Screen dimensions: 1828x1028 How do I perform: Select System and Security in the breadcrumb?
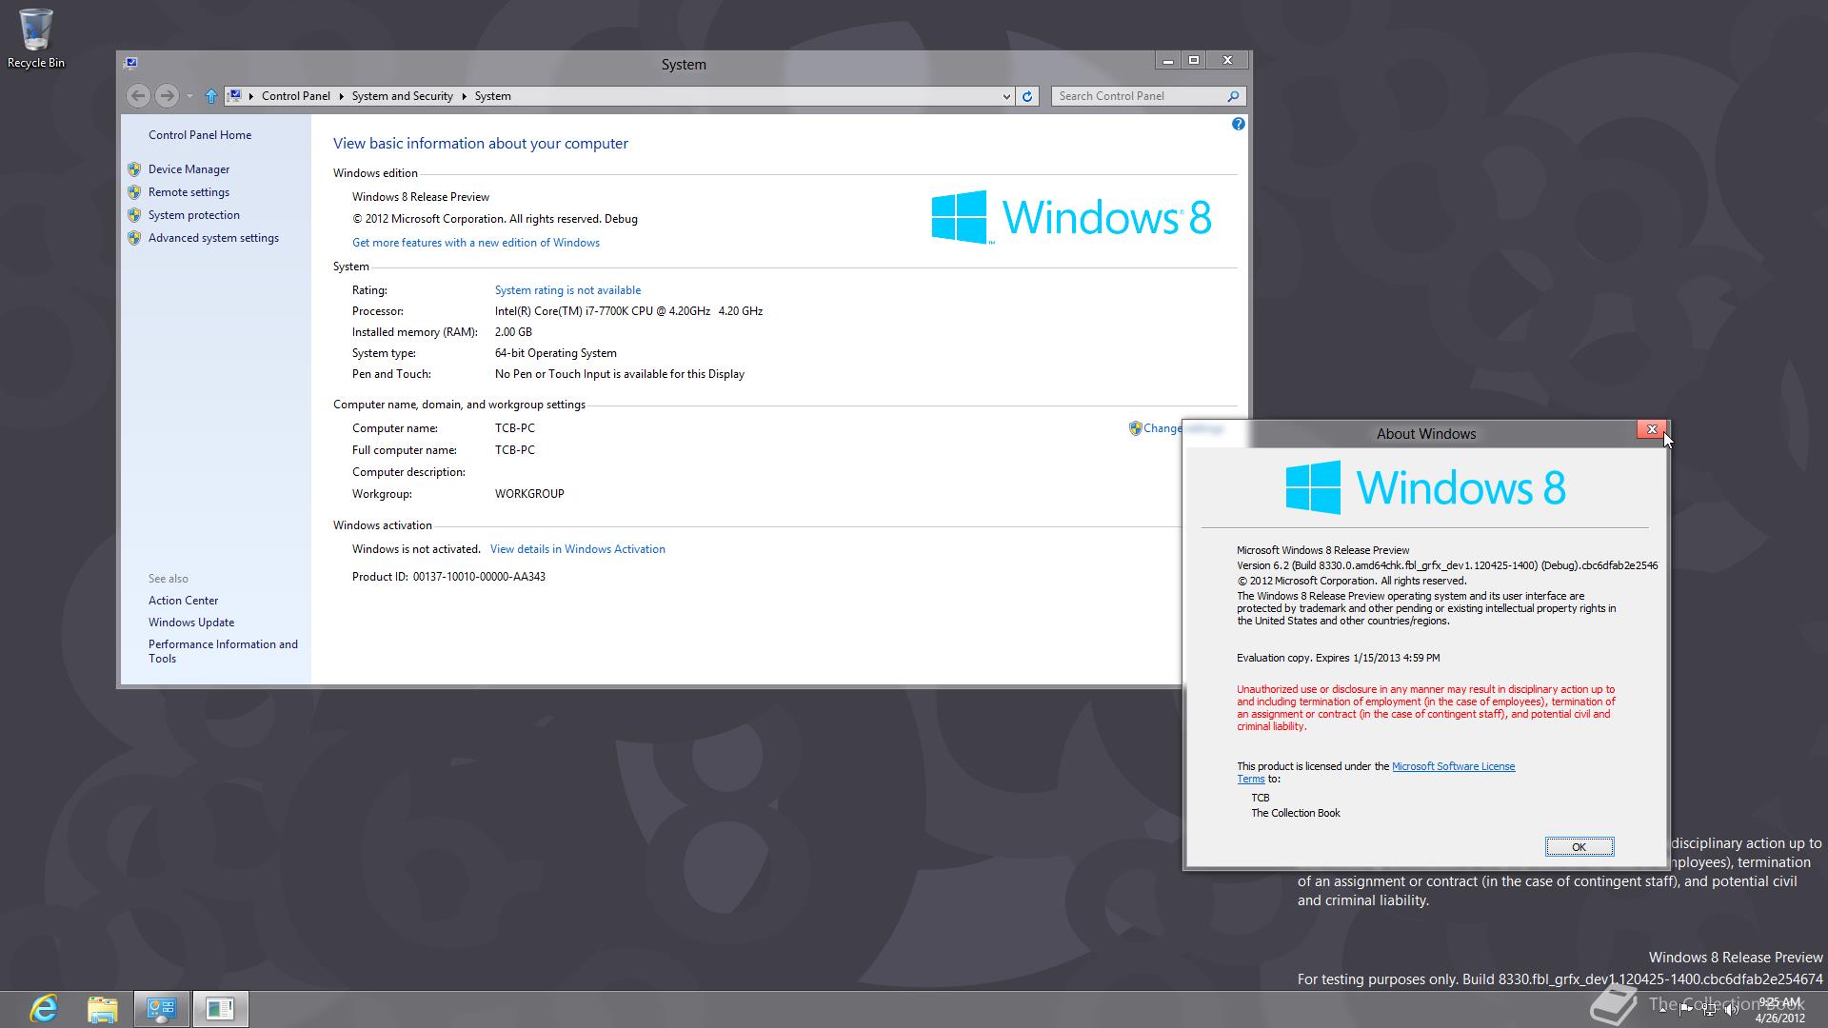tap(402, 96)
